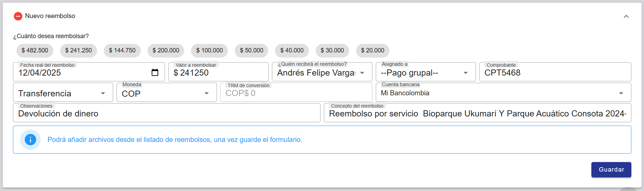The height and width of the screenshot is (191, 644).
Task: Choose the $ 100.000 quick amount
Action: (x=209, y=50)
